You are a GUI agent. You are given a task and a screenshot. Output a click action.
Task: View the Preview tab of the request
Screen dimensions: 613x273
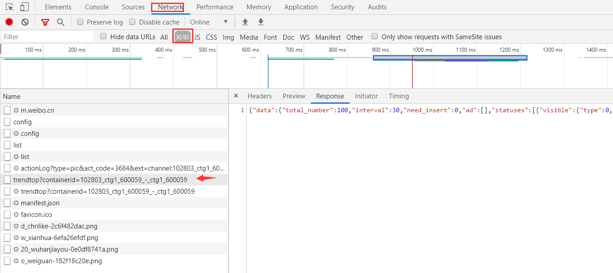coord(294,96)
